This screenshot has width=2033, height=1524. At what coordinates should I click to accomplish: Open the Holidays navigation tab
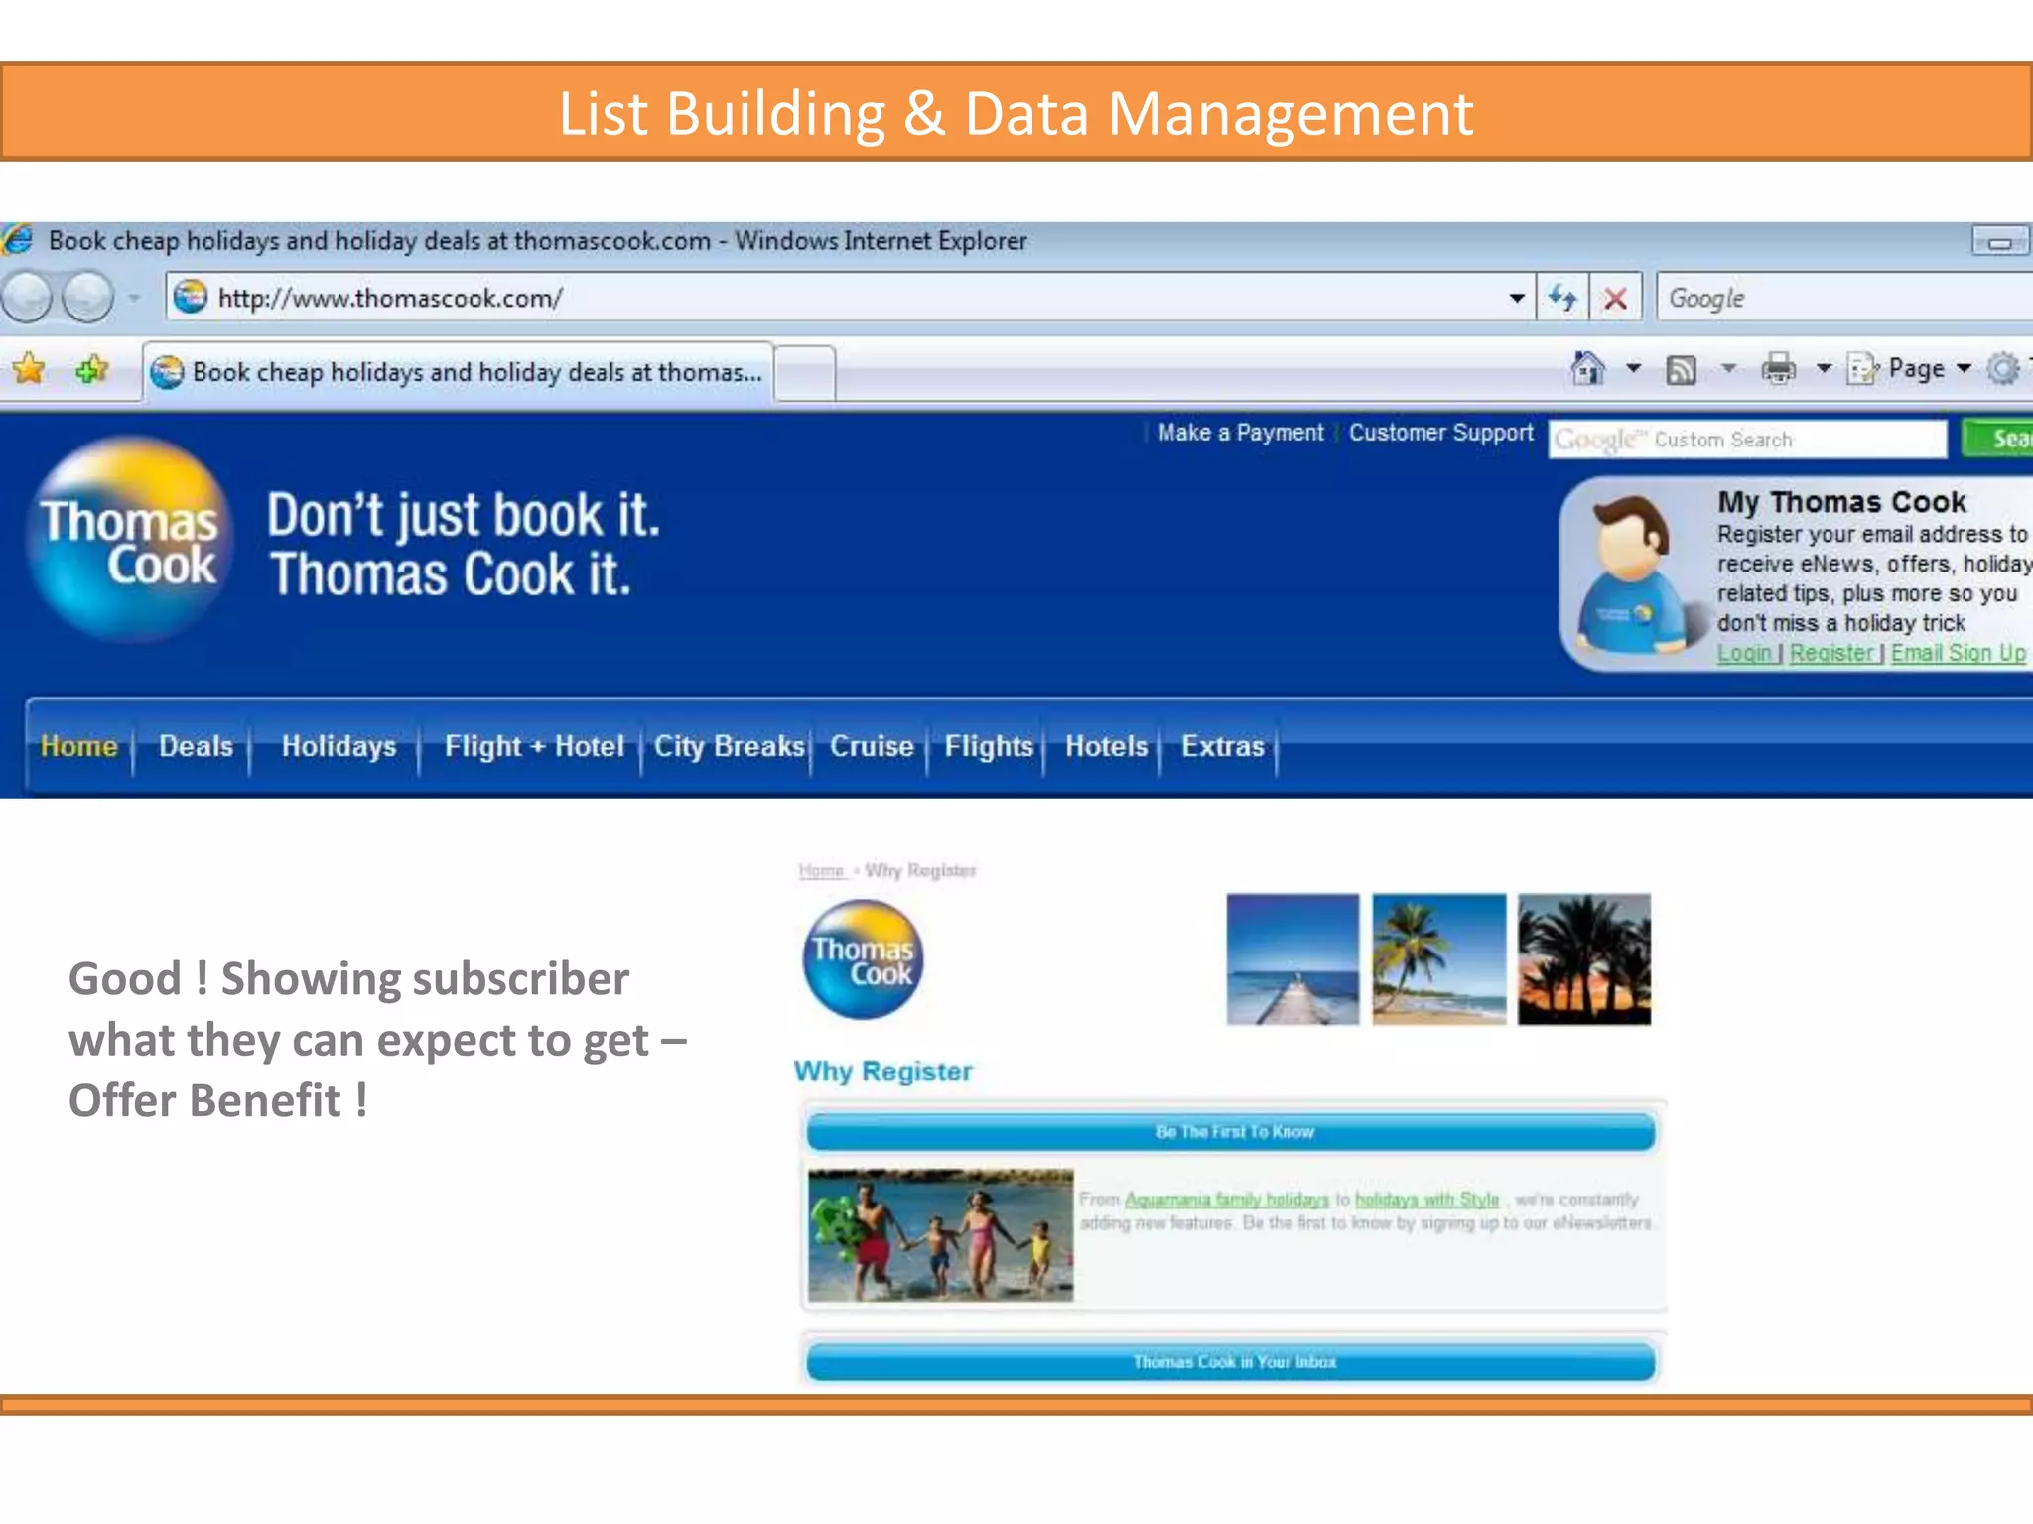339,746
